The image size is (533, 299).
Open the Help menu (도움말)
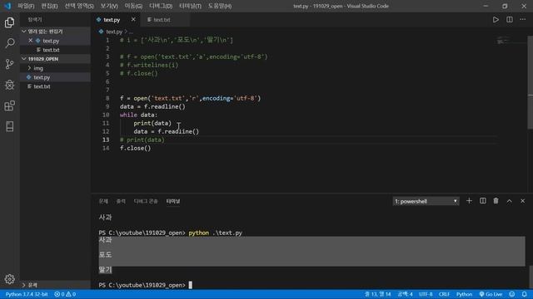(x=220, y=6)
